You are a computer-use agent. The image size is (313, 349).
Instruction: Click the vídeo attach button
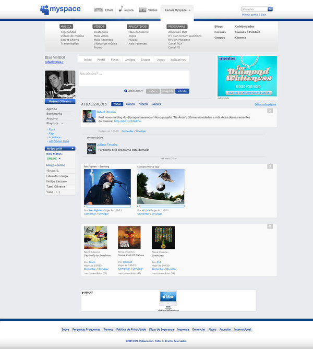153,91
